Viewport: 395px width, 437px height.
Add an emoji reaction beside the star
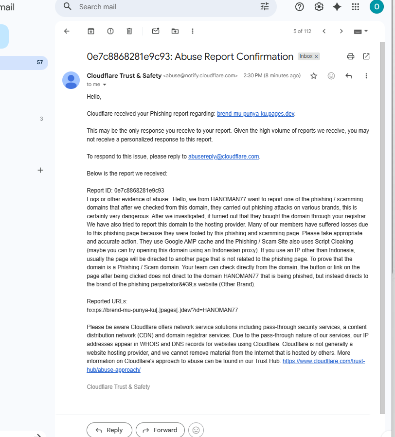(x=331, y=76)
